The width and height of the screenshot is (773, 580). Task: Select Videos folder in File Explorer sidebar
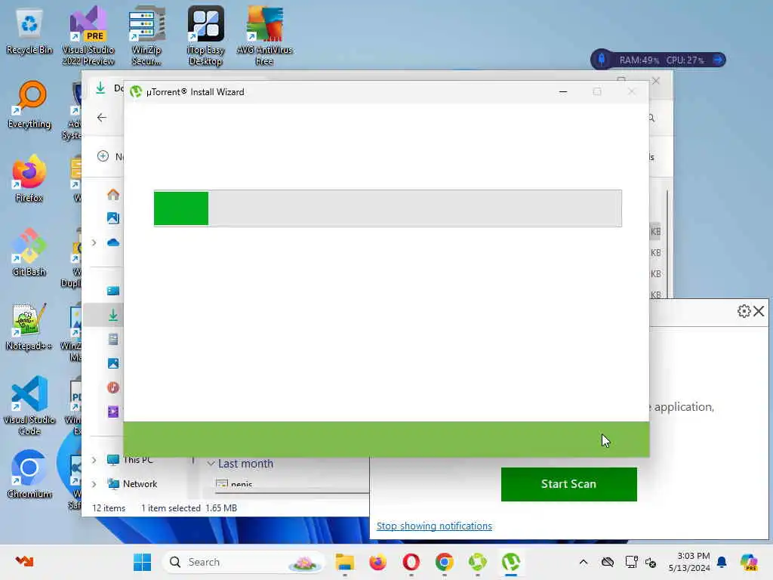[113, 412]
